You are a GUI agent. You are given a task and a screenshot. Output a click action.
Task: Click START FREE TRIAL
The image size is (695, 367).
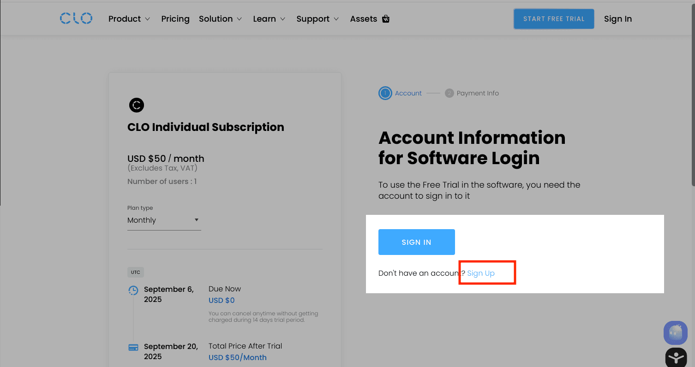tap(553, 19)
